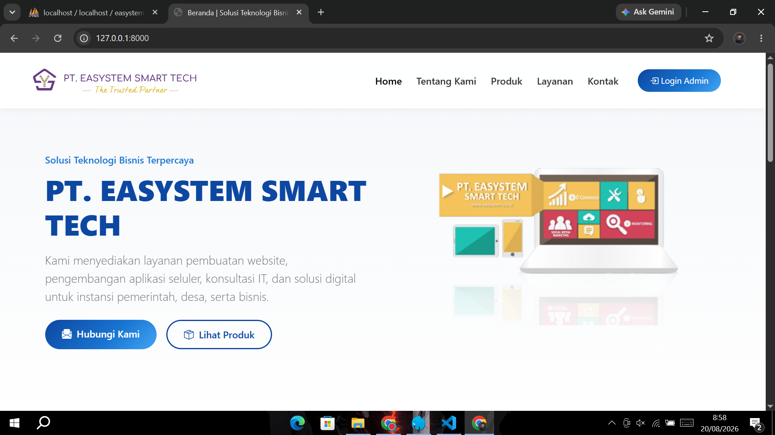Click the muted volume tray icon
Viewport: 775px width, 435px height.
[641, 423]
